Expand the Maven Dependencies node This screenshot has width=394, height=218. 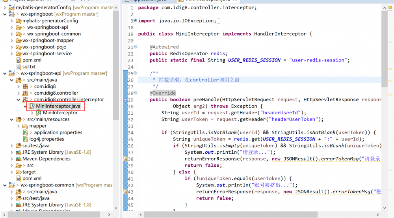click(11, 159)
